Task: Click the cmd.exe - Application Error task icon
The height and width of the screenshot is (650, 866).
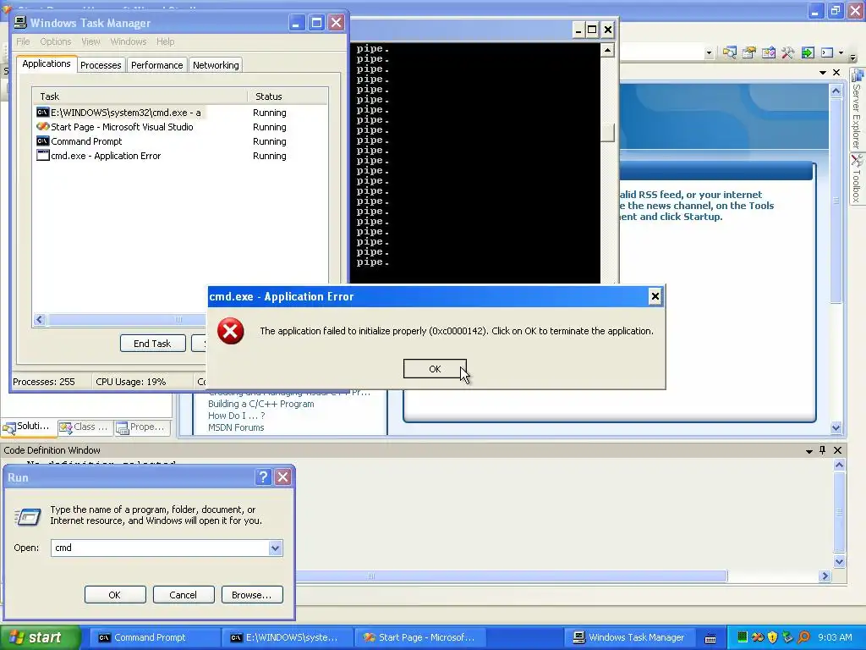Action: pos(42,156)
